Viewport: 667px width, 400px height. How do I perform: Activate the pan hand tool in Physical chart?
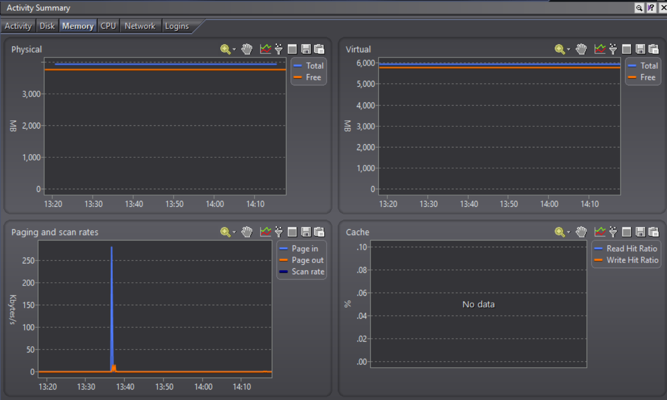247,49
